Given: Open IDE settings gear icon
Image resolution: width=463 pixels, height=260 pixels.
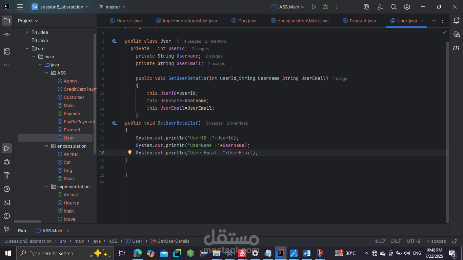Looking at the screenshot, I should [407, 7].
